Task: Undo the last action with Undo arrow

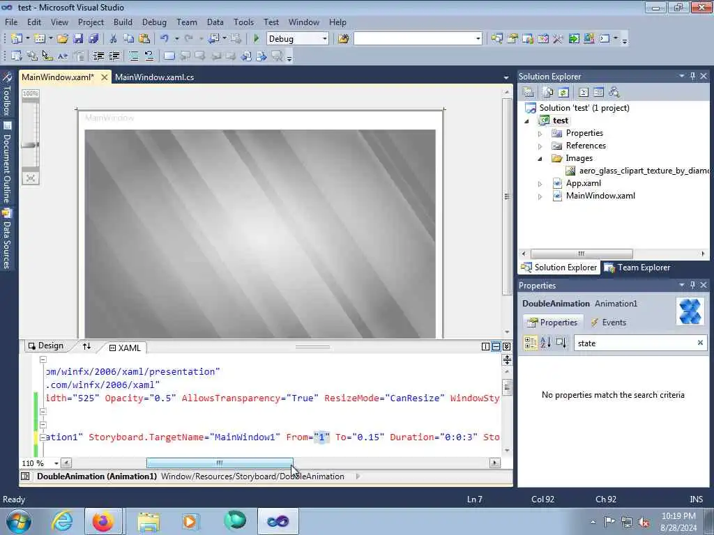Action: point(165,39)
